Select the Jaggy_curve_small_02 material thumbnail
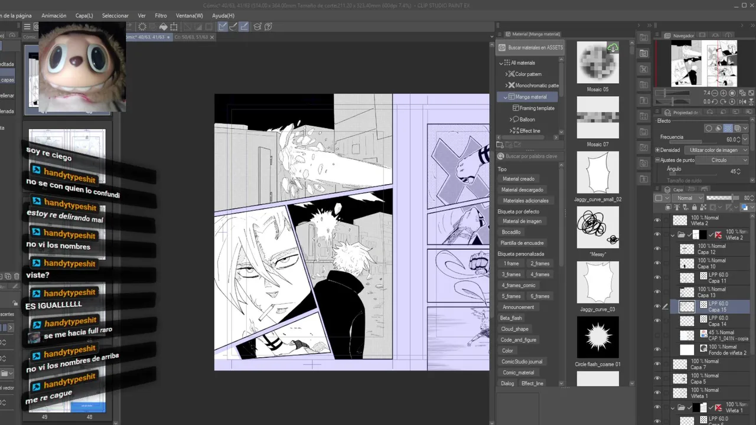Viewport: 756px width, 425px height. 598,172
